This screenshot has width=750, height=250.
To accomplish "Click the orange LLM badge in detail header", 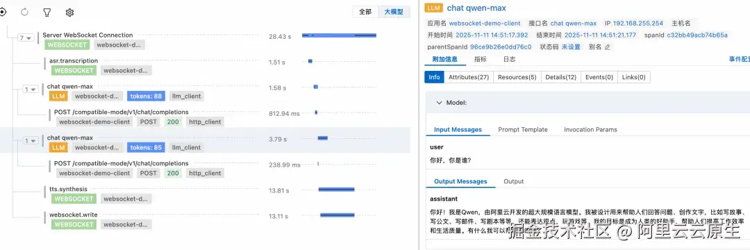I will coord(433,8).
